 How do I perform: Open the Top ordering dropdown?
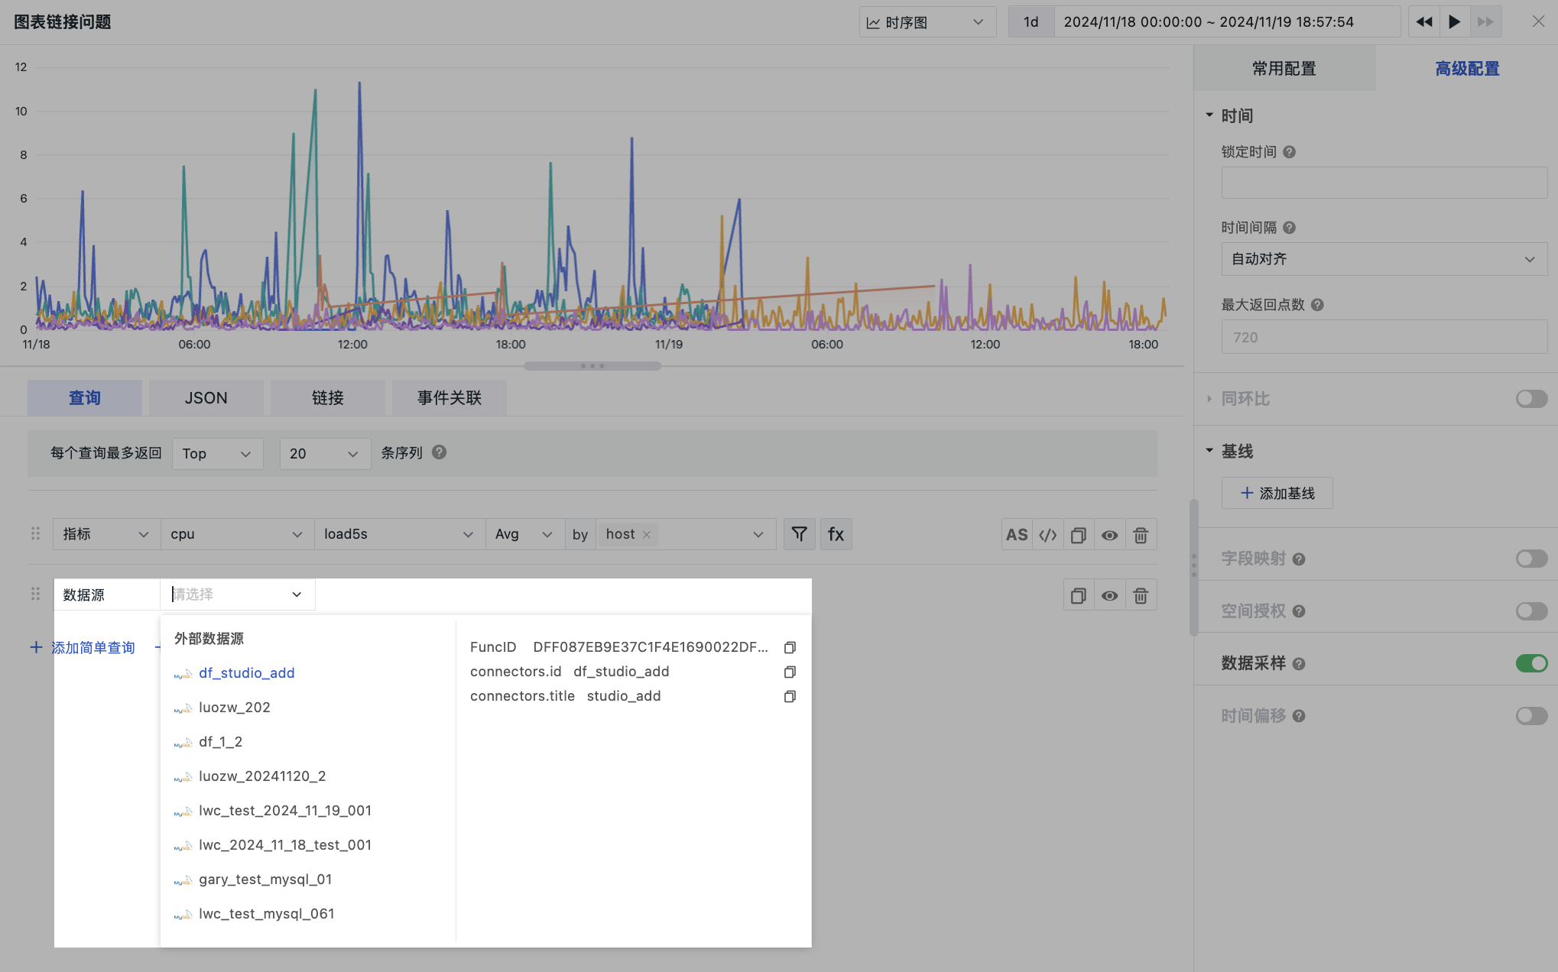click(x=218, y=454)
